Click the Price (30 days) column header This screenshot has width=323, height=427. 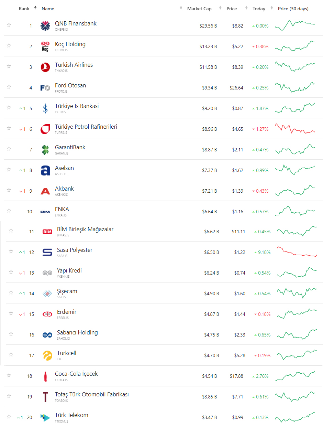pyautogui.click(x=293, y=9)
